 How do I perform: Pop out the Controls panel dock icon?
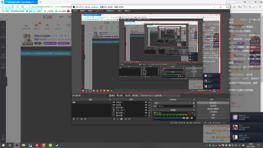point(228,100)
